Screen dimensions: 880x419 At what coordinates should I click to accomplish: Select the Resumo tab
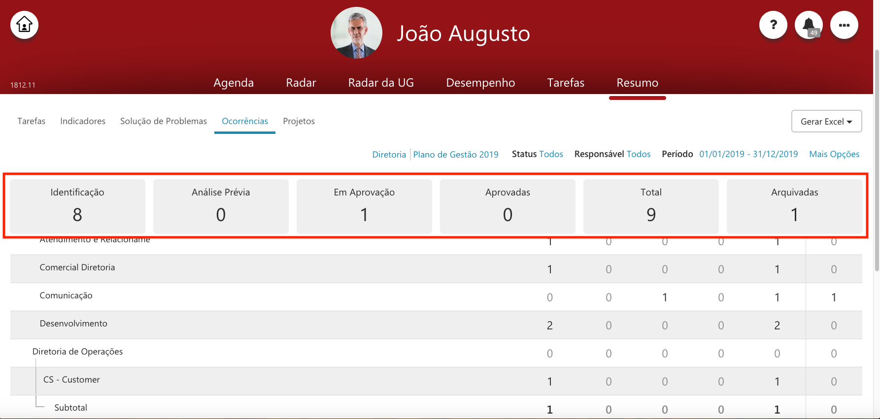[x=637, y=83]
